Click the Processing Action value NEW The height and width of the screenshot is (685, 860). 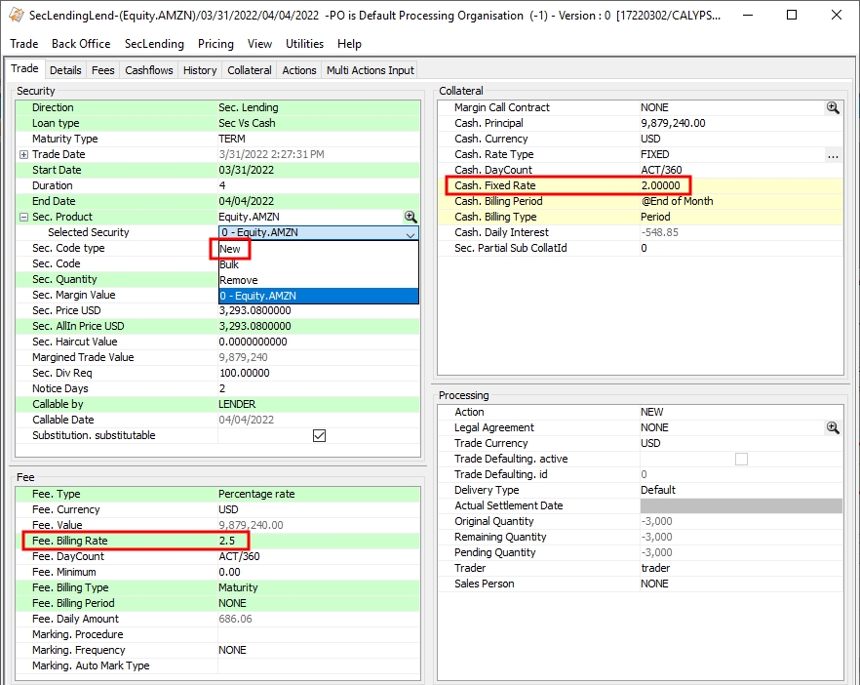tap(651, 412)
